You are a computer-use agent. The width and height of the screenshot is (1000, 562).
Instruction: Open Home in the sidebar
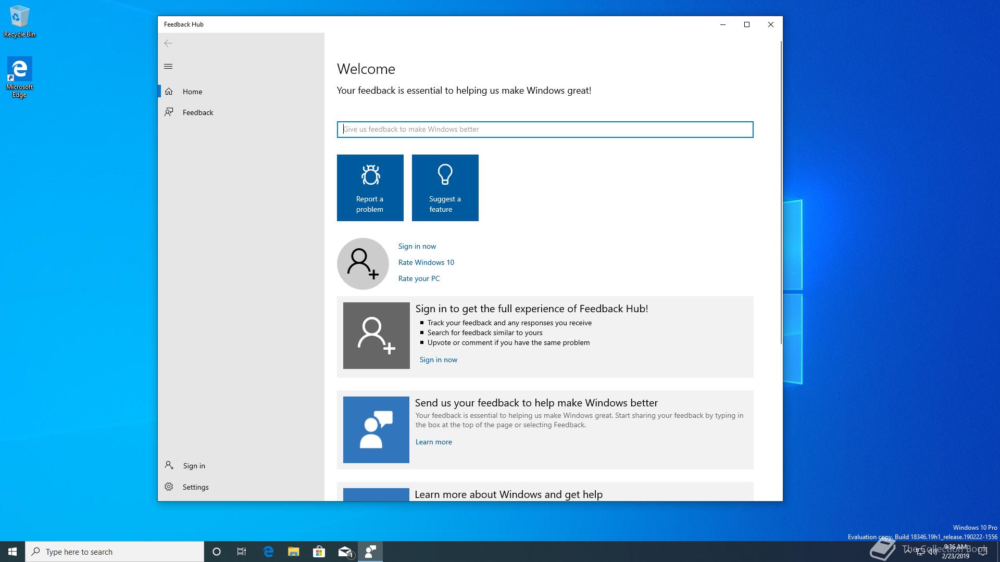coord(241,92)
